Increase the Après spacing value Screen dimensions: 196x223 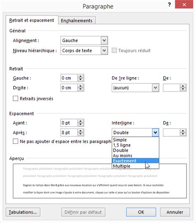pos(81,131)
